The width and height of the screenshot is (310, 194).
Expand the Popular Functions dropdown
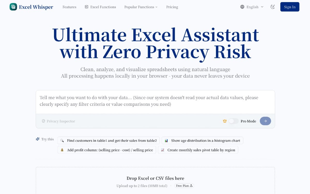[141, 7]
